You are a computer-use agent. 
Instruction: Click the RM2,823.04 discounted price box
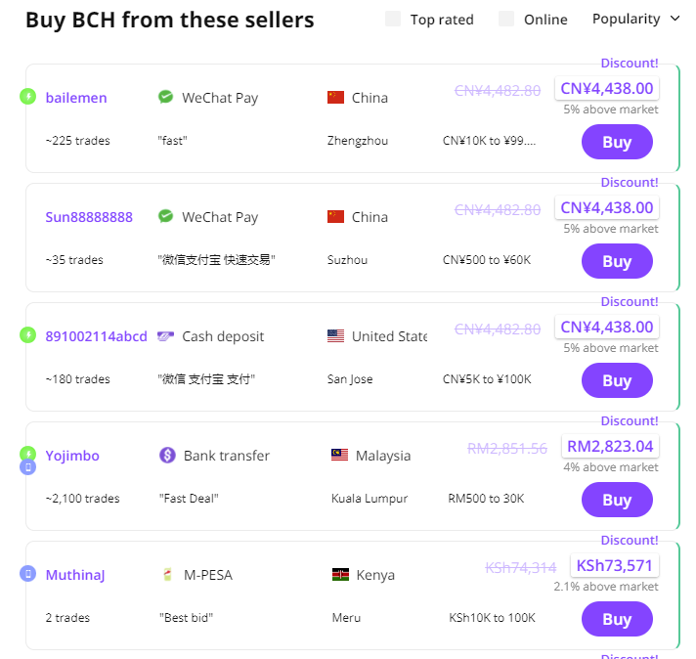tap(610, 446)
